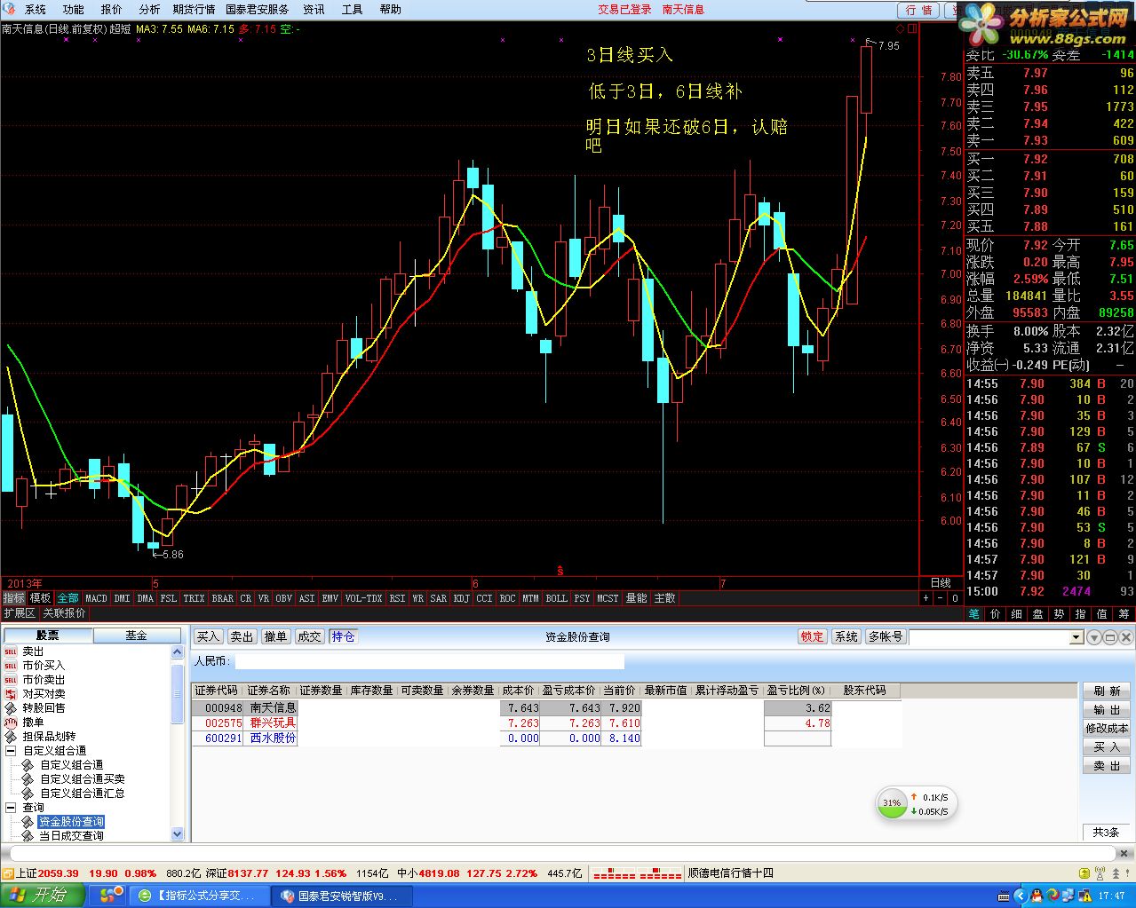The width and height of the screenshot is (1136, 908).
Task: Select the 成交 toggle button
Action: pos(309,636)
